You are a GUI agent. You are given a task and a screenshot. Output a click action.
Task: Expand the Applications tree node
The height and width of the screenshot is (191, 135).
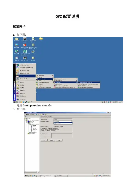point(27,121)
